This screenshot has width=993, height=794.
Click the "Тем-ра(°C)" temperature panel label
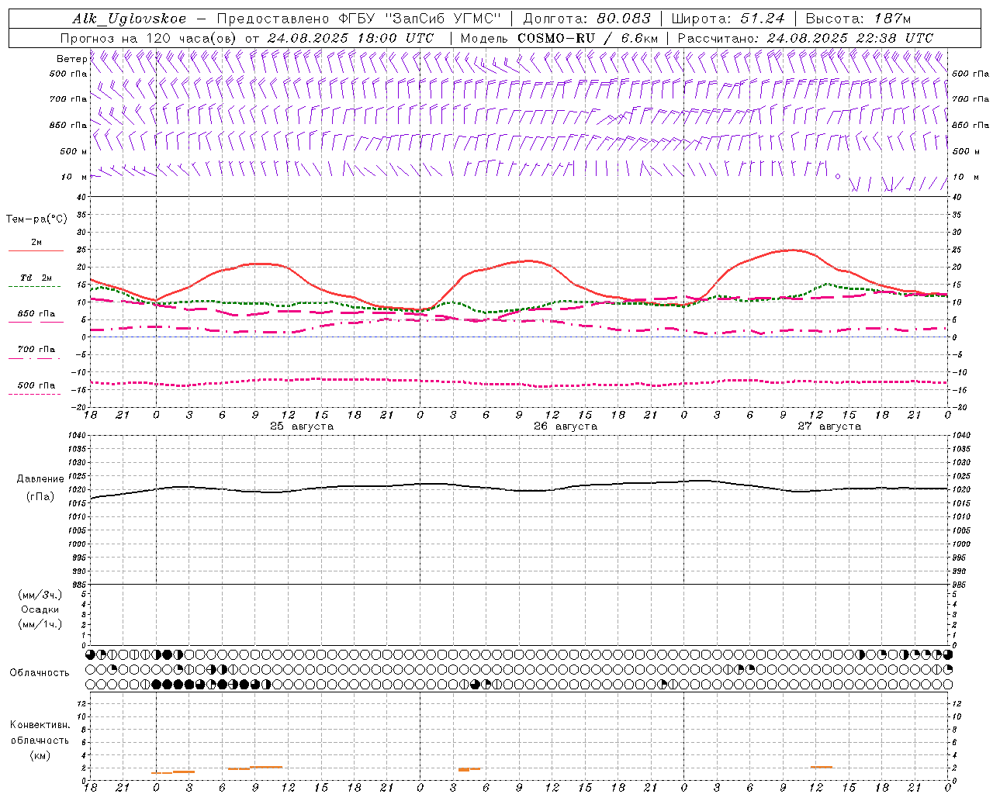point(36,219)
